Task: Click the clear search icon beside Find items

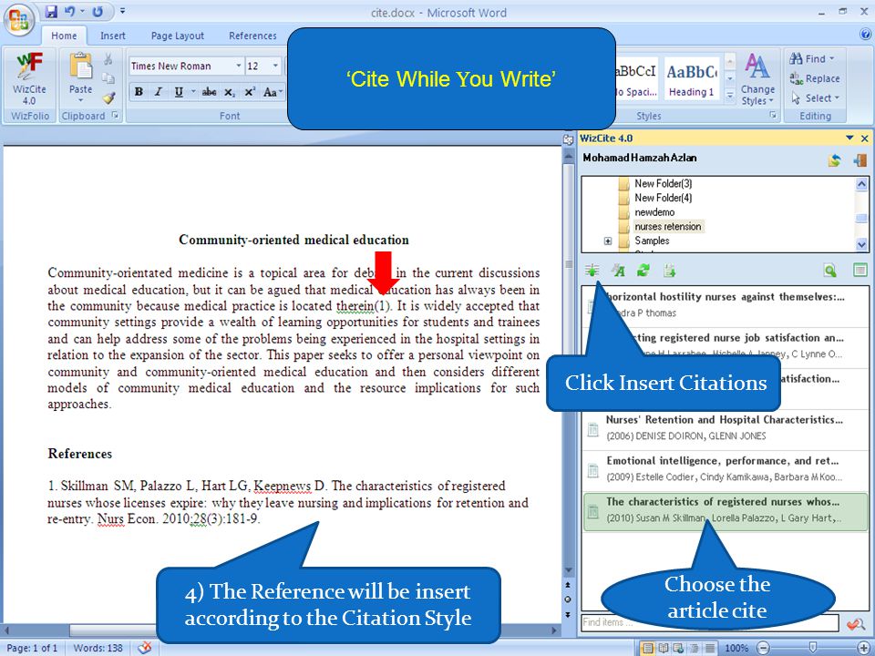Action: 855,623
